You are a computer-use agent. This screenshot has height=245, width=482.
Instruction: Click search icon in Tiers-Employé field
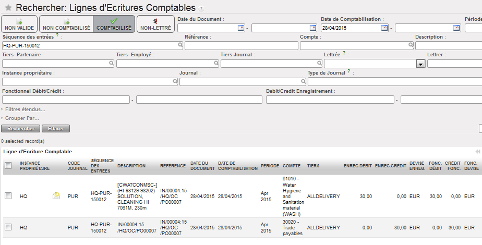[215, 63]
